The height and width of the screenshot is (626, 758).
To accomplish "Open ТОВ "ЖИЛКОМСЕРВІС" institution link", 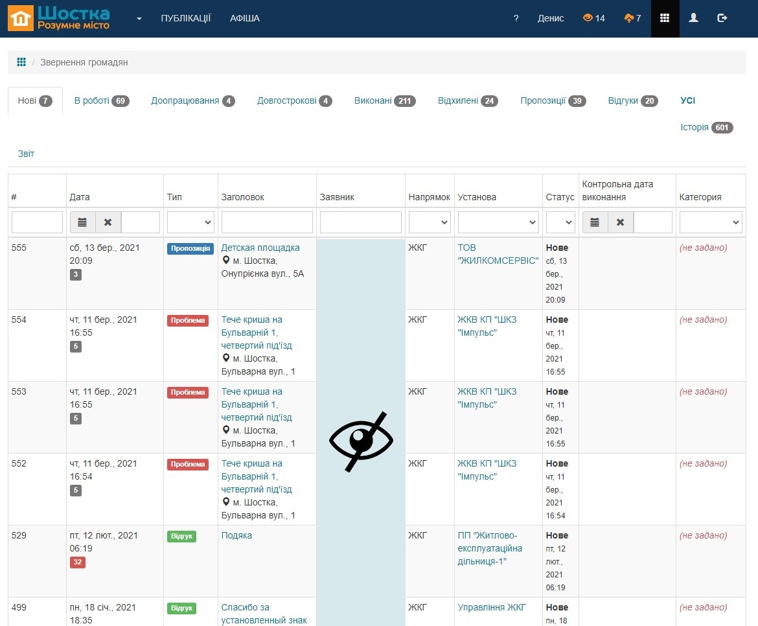I will tap(498, 254).
